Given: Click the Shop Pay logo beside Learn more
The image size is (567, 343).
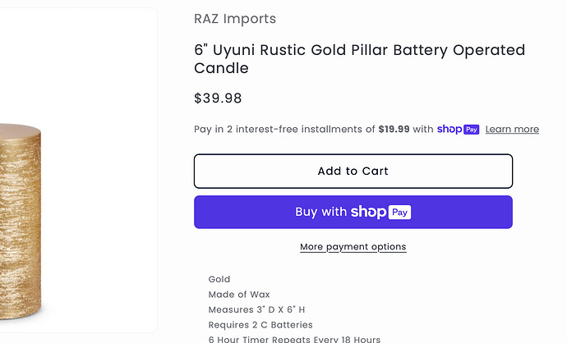Looking at the screenshot, I should [x=459, y=130].
